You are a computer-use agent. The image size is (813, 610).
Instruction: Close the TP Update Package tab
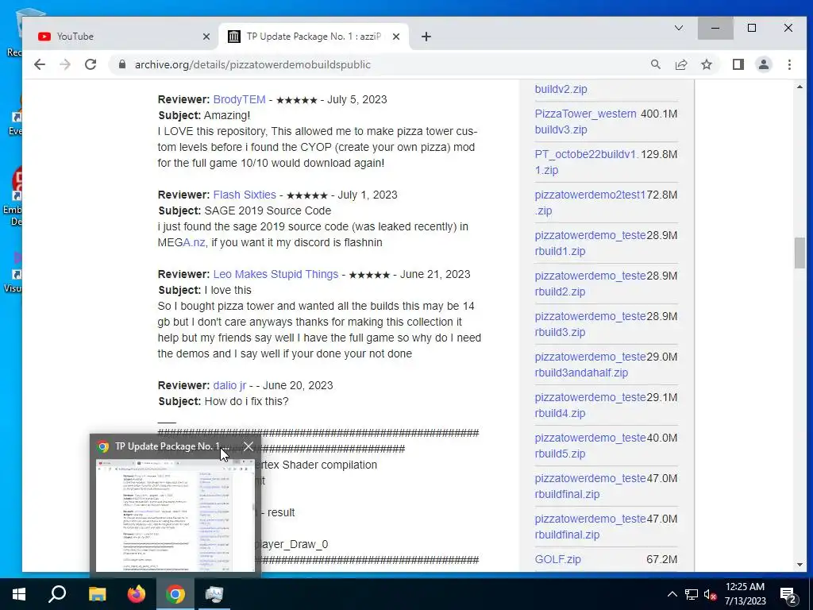pos(395,37)
